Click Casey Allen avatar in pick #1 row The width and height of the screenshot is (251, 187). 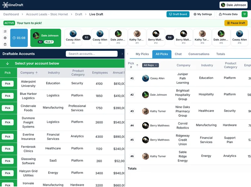[x=146, y=78]
